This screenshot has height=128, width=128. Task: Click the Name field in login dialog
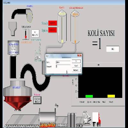(x=63, y=62)
